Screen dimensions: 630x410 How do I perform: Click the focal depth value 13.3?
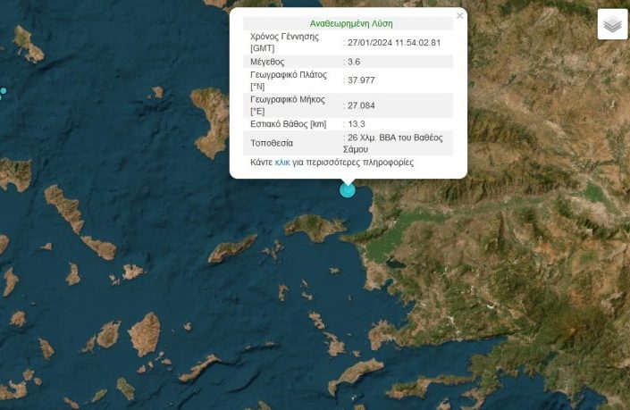click(x=357, y=124)
